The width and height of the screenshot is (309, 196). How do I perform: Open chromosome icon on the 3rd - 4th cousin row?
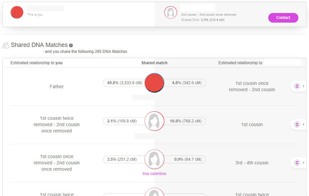pos(297,163)
